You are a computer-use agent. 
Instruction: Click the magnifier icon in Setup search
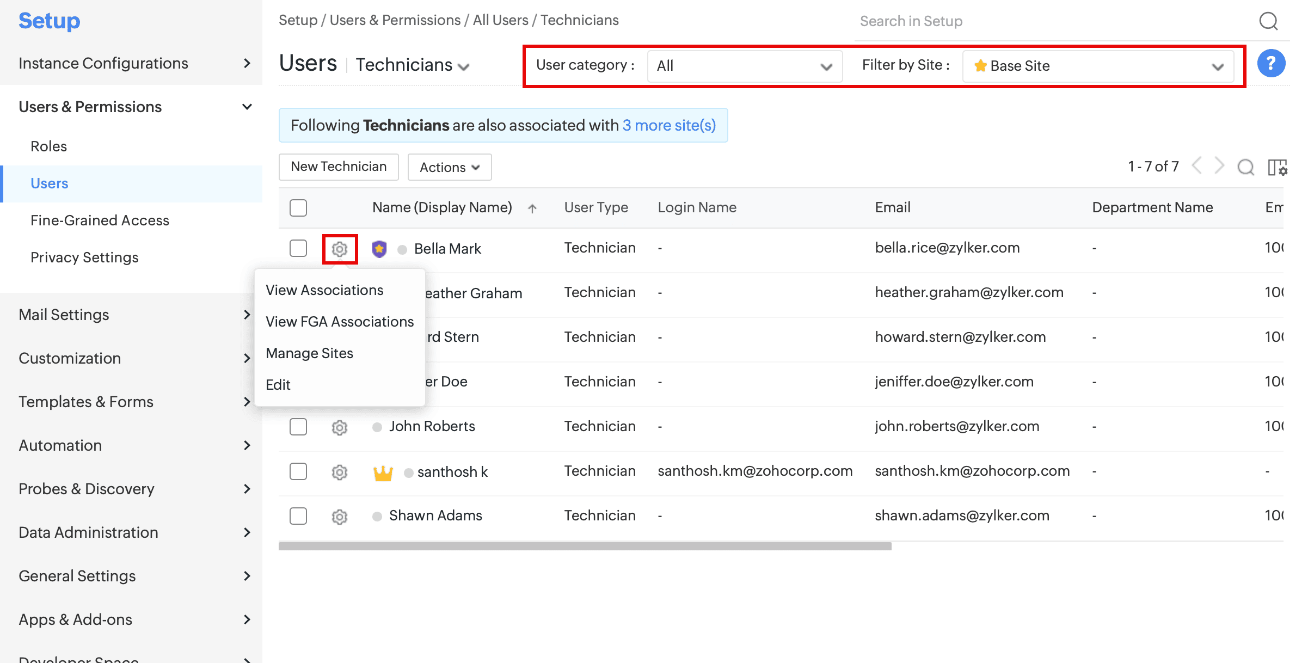point(1268,21)
